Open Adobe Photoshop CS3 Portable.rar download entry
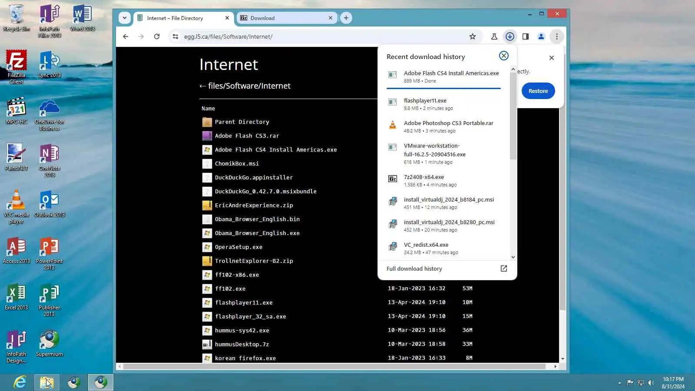The width and height of the screenshot is (695, 391). [443, 127]
